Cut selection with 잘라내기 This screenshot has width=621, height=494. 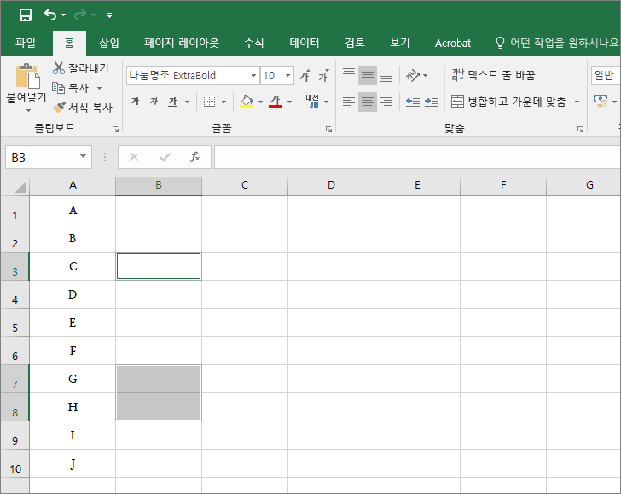[81, 68]
